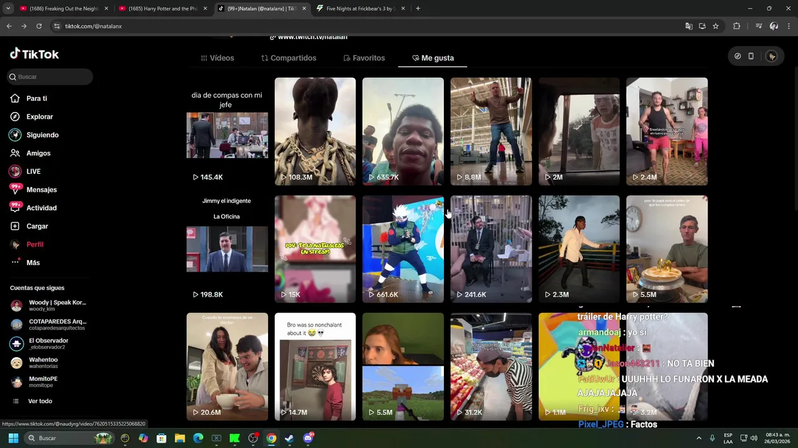Open the video with 8.8M views
The image size is (798, 448).
pos(491,131)
